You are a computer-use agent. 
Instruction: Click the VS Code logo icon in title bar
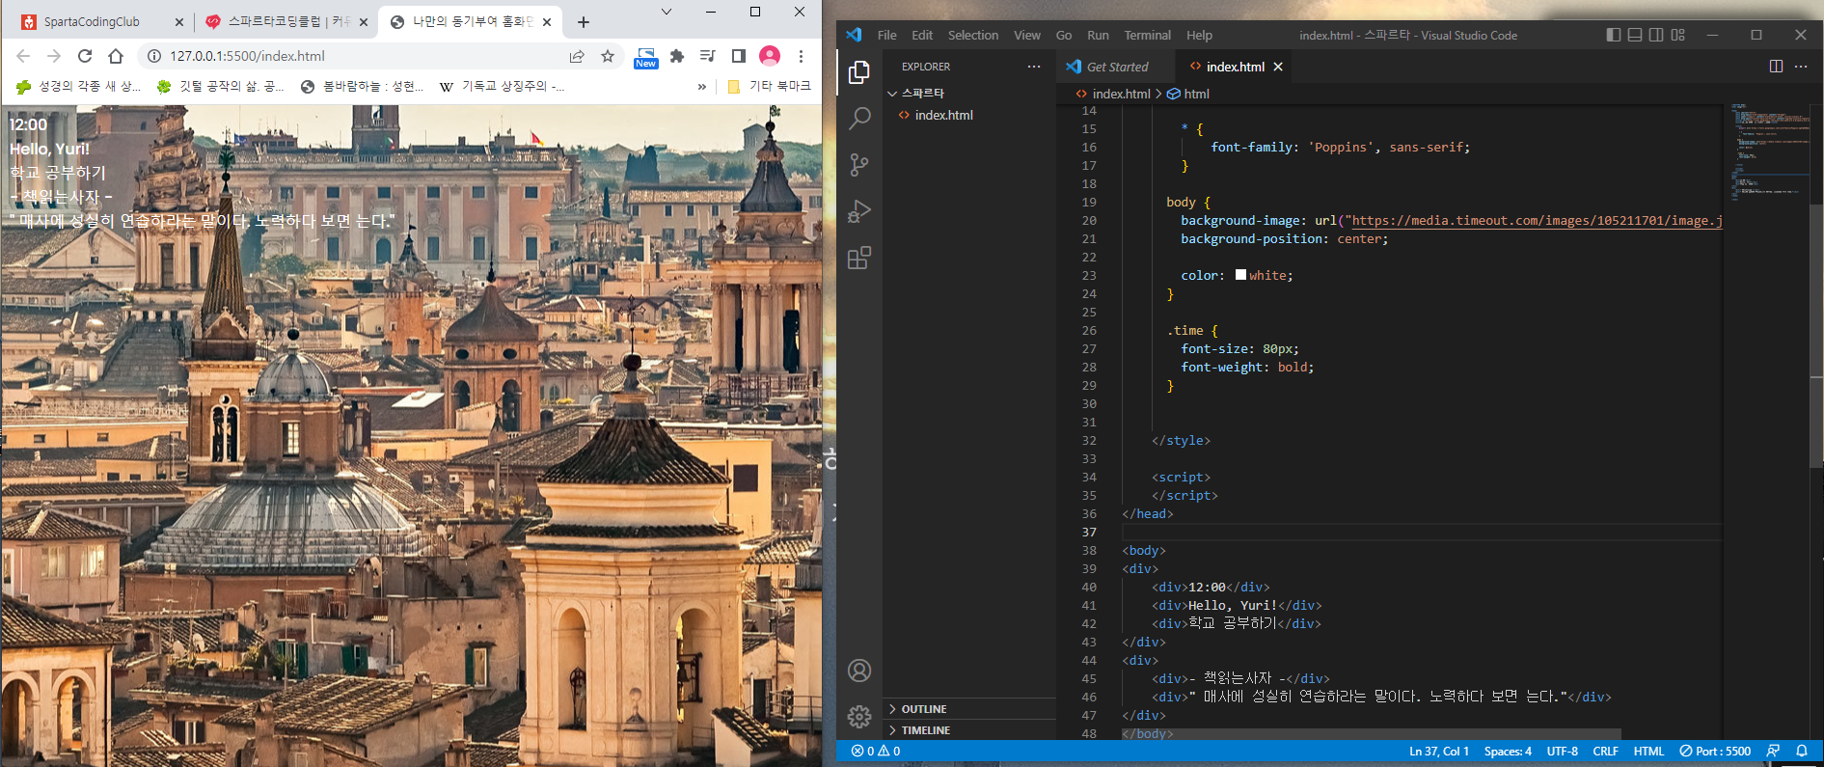tap(854, 35)
